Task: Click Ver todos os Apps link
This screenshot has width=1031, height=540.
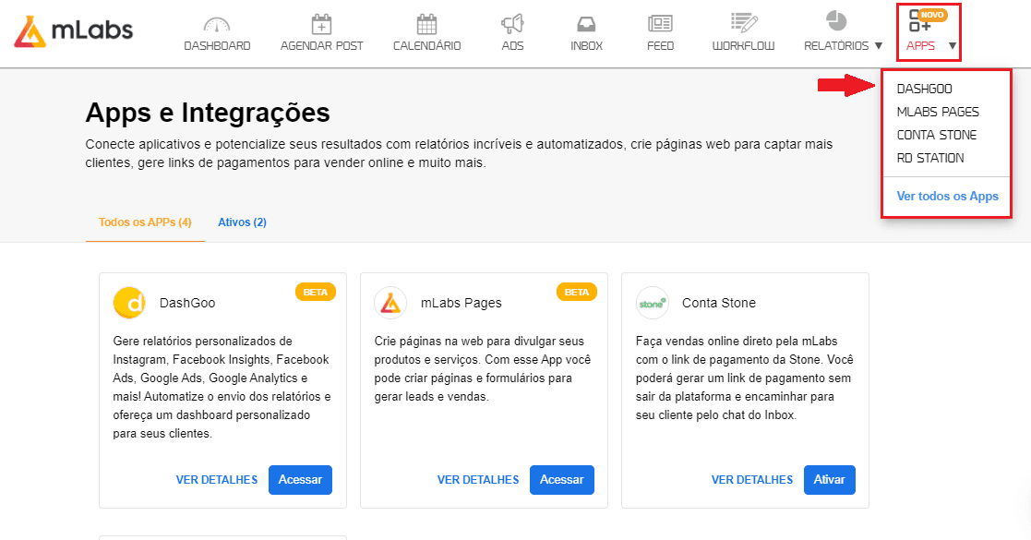Action: click(946, 196)
